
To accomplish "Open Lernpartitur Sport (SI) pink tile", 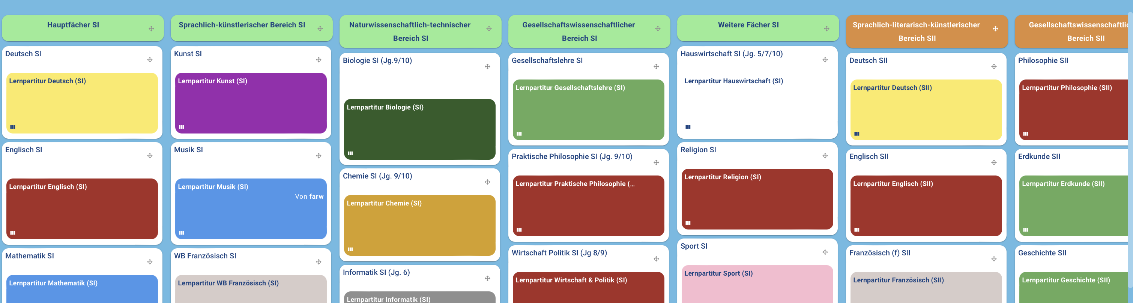I will click(x=757, y=283).
